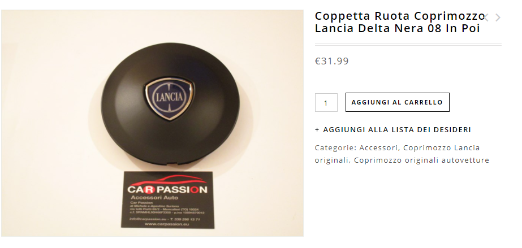
Task: Click Aggiungi al carrello button
Action: pos(398,102)
